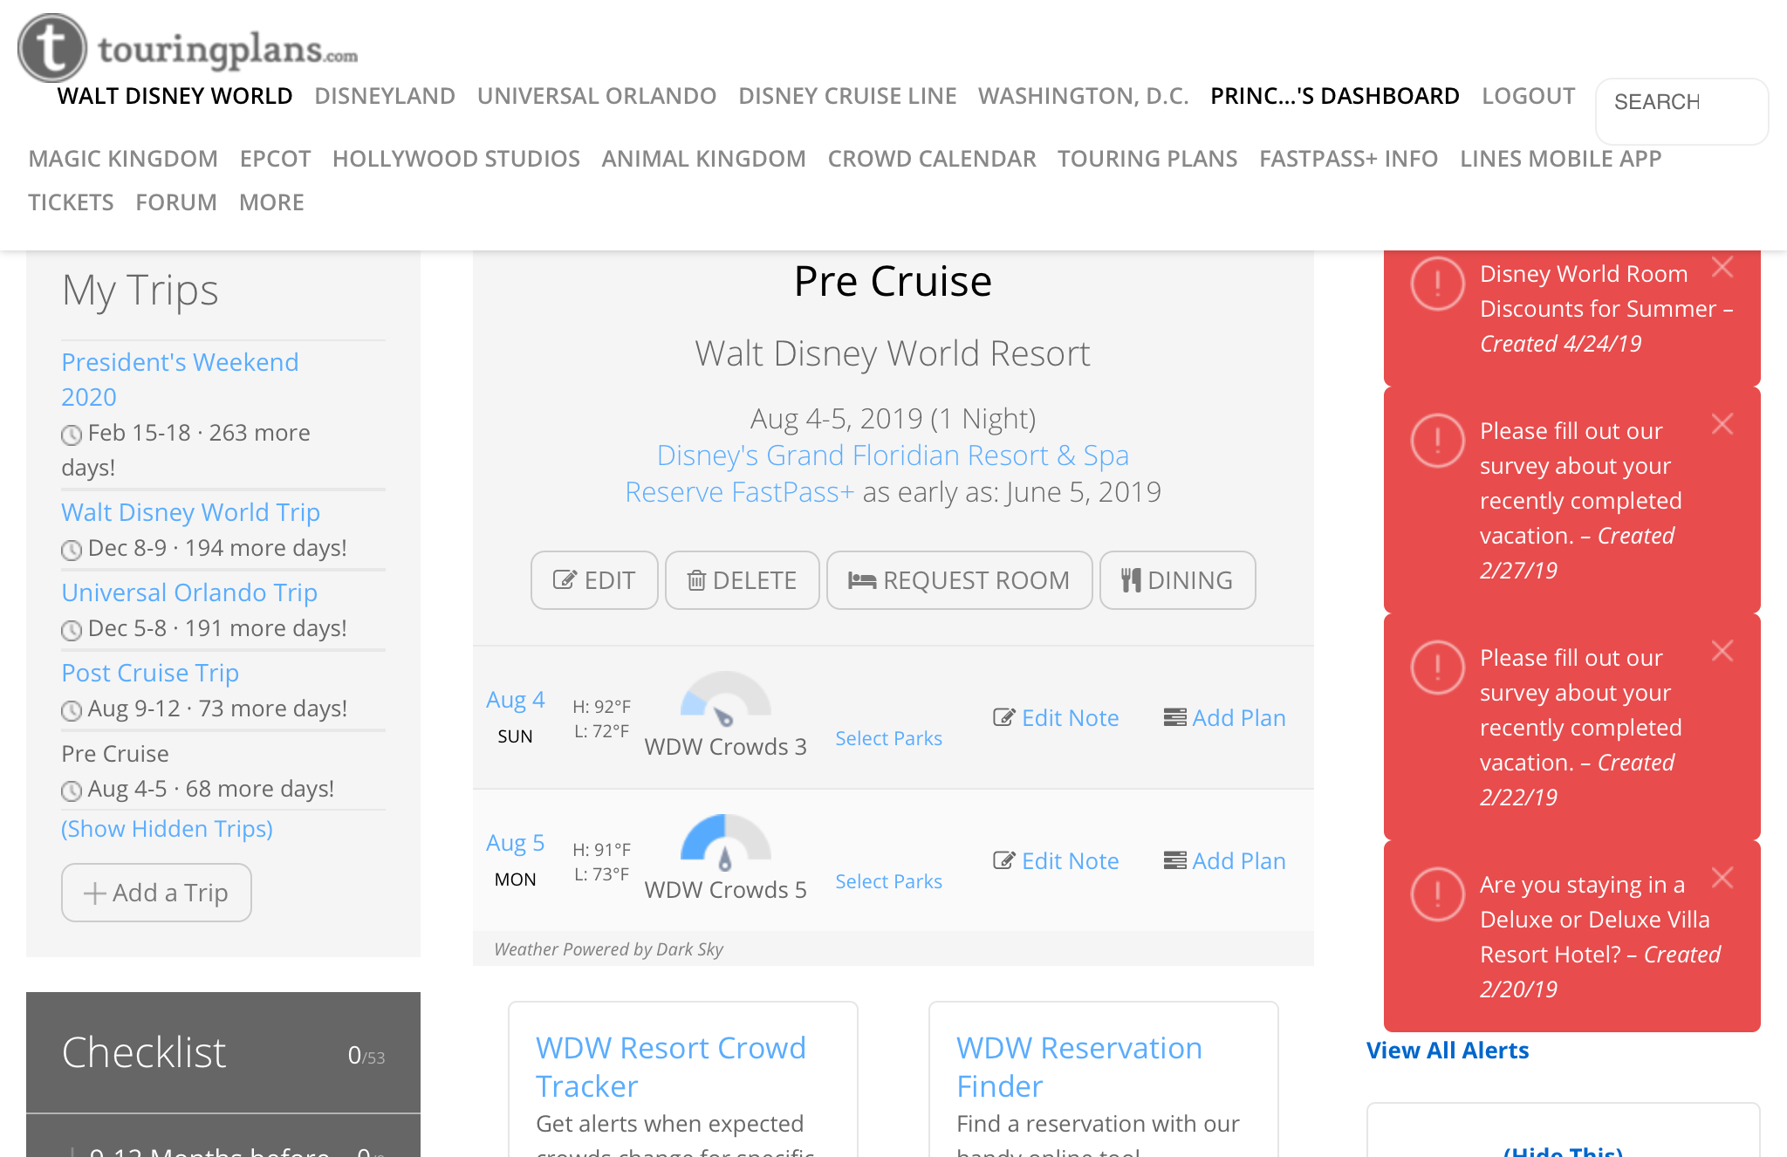This screenshot has width=1787, height=1157.
Task: Show hidden trips
Action: point(167,828)
